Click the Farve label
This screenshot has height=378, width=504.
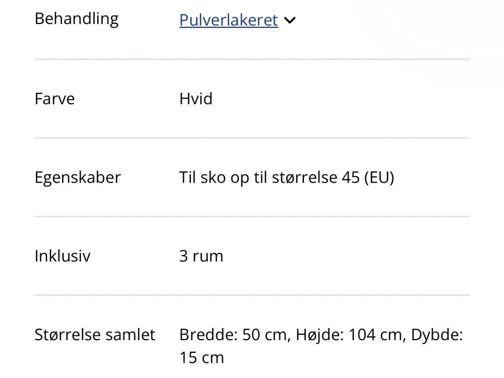pyautogui.click(x=54, y=99)
